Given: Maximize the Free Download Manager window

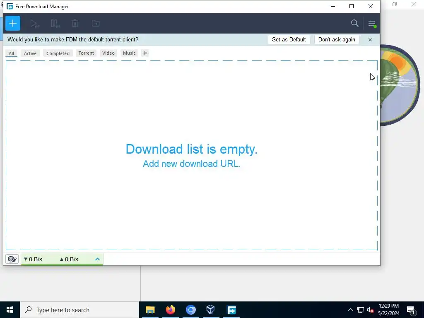Looking at the screenshot, I should pyautogui.click(x=352, y=6).
